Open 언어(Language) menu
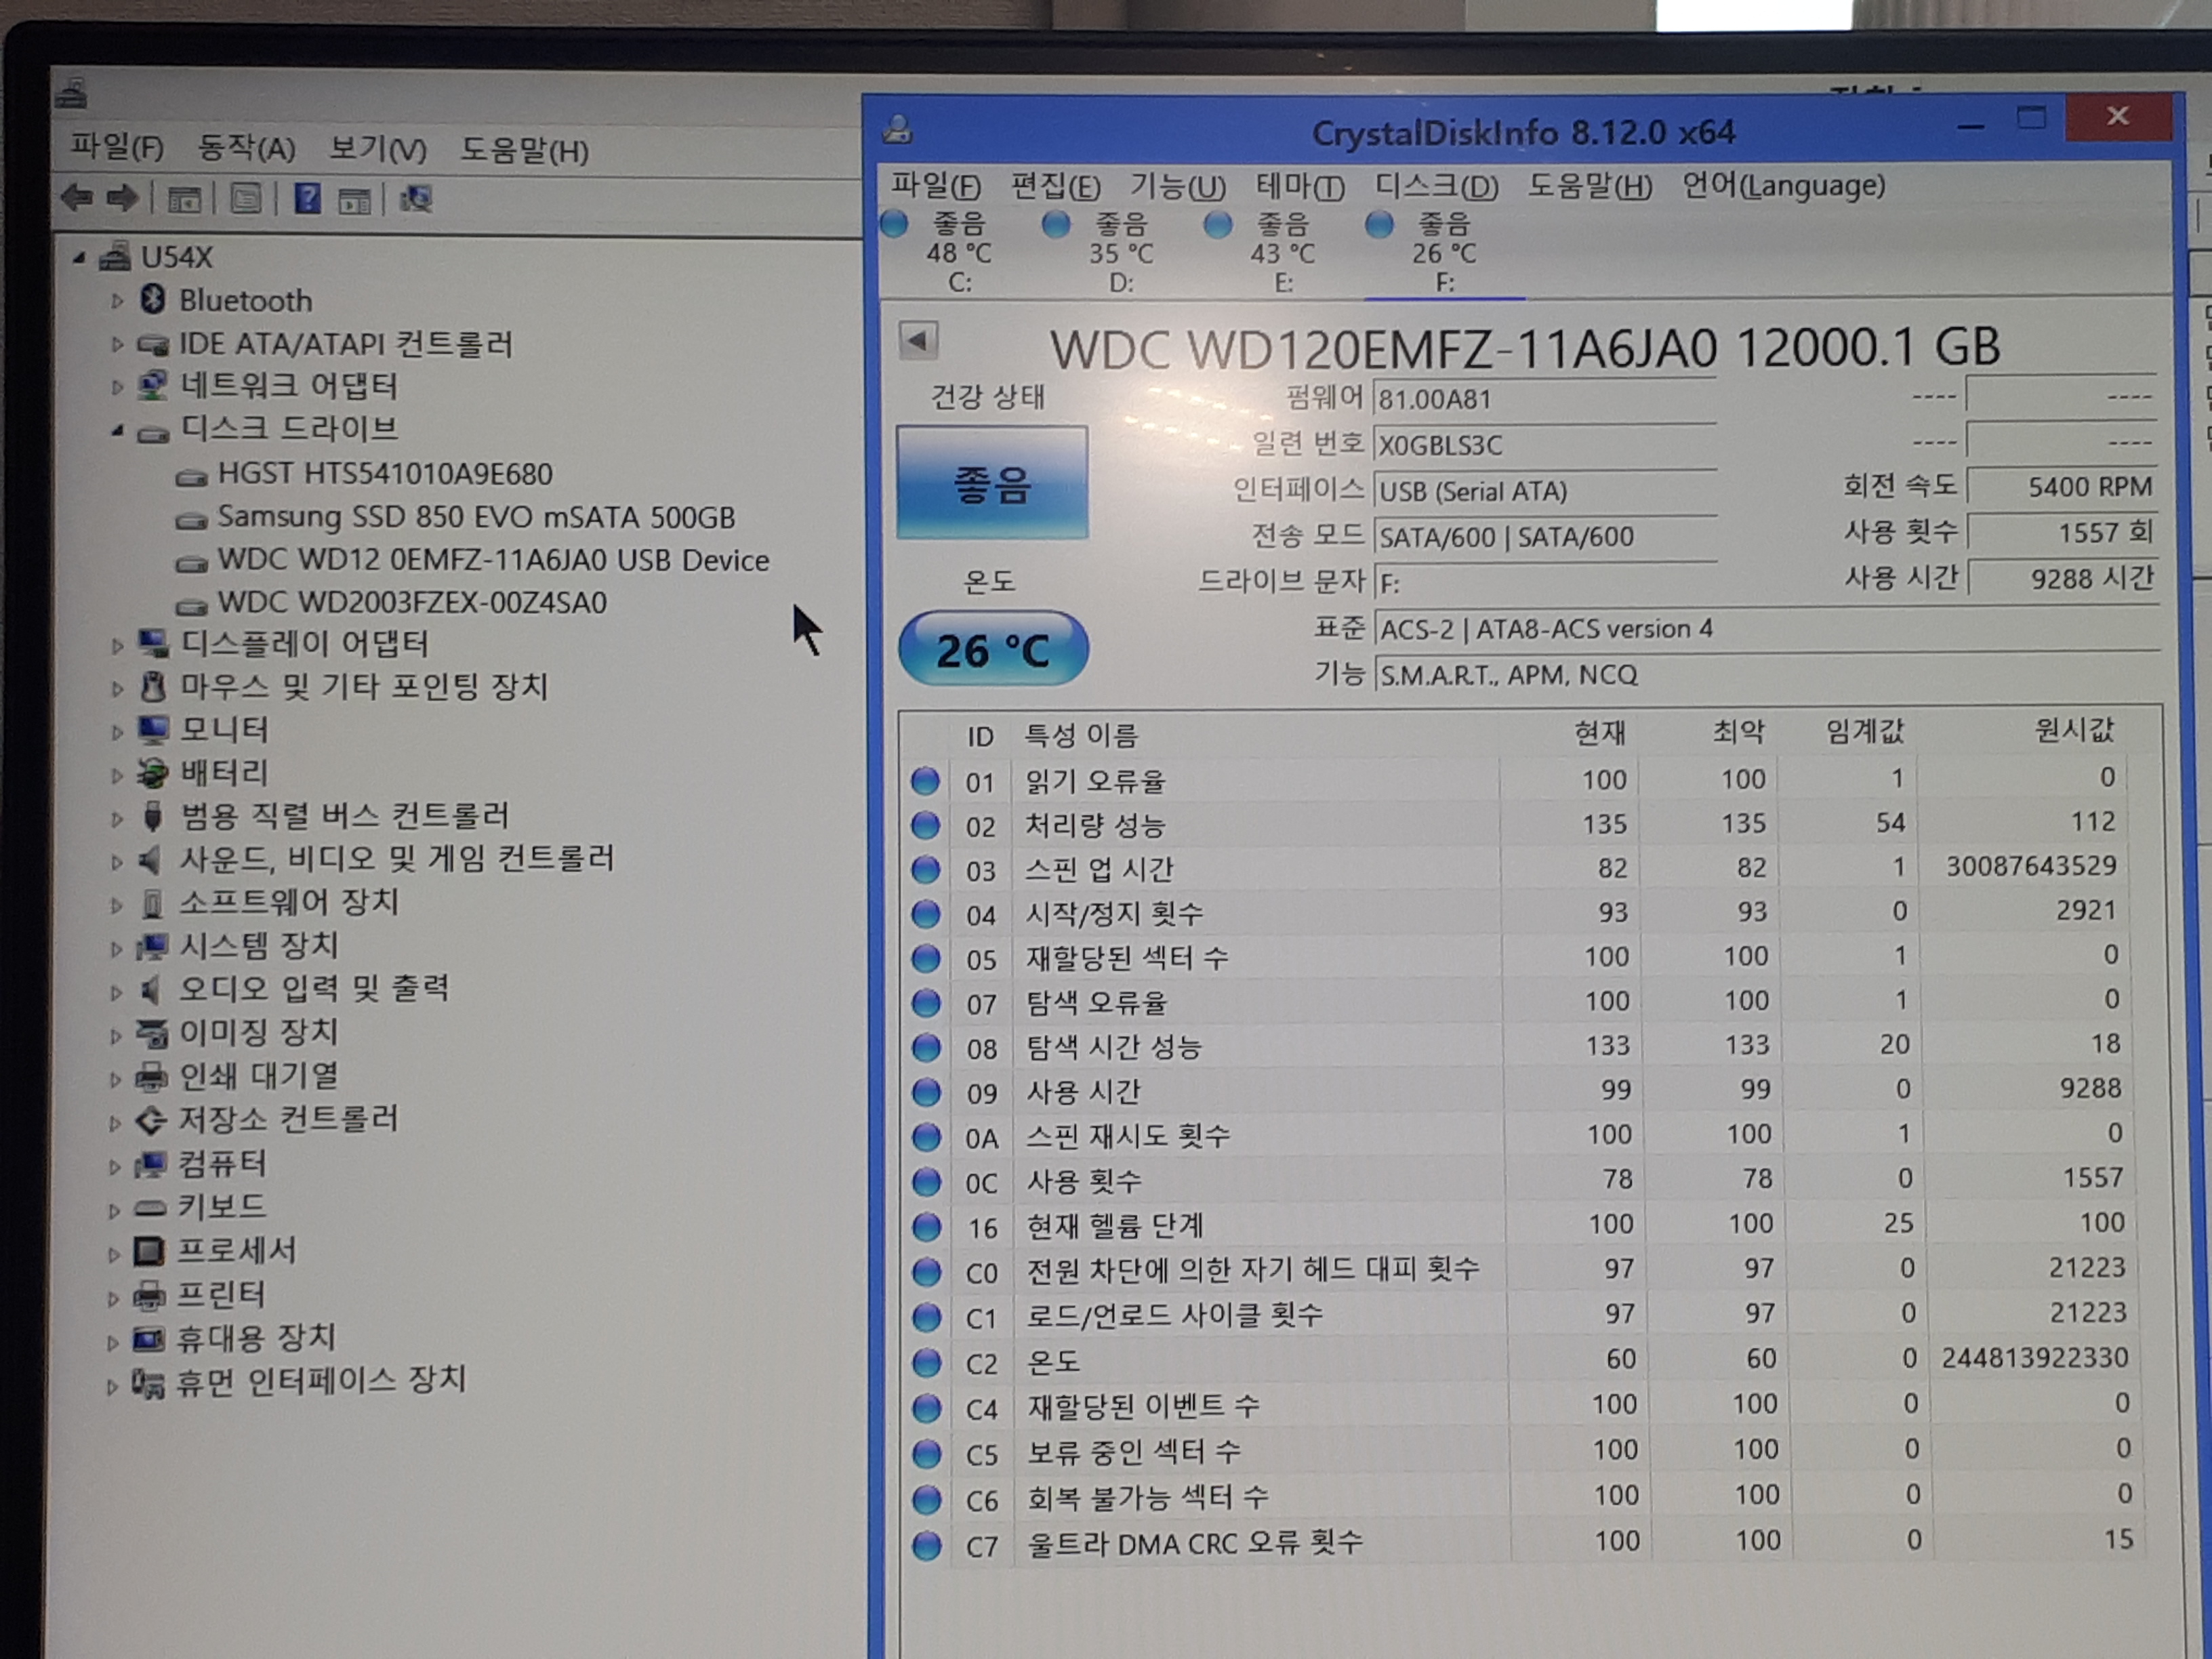The height and width of the screenshot is (1659, 2212). (x=1783, y=185)
